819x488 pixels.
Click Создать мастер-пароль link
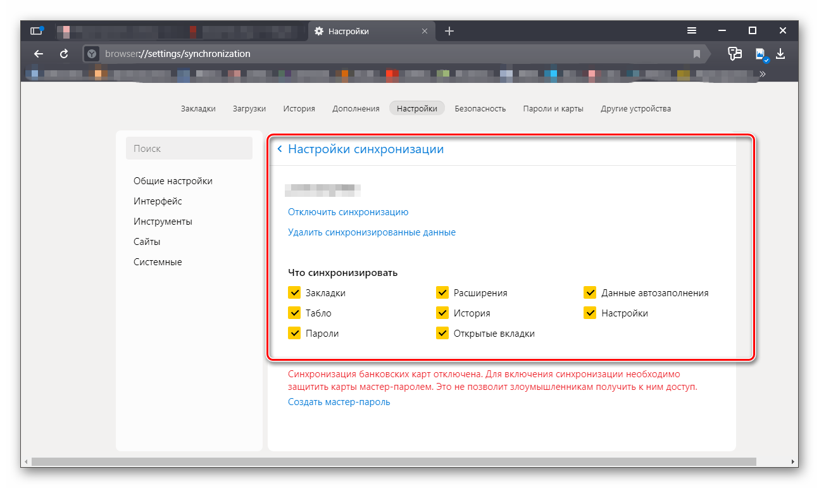(x=339, y=402)
